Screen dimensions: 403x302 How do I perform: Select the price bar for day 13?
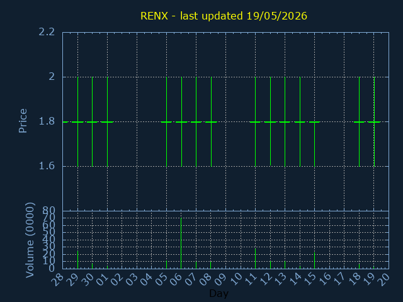click(x=285, y=121)
